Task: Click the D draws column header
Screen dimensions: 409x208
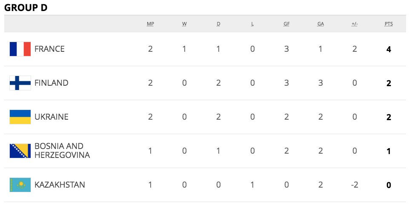Action: click(x=218, y=24)
